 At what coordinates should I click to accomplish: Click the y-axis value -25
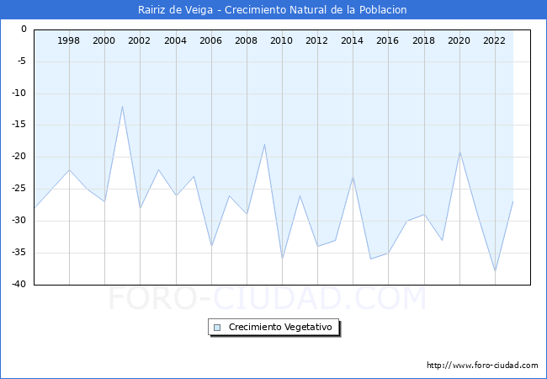click(x=19, y=188)
